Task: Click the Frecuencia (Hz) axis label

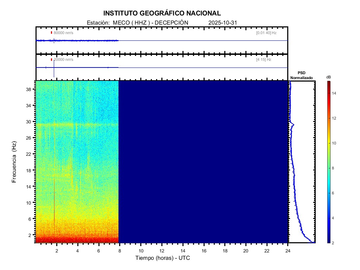Action: coord(14,162)
